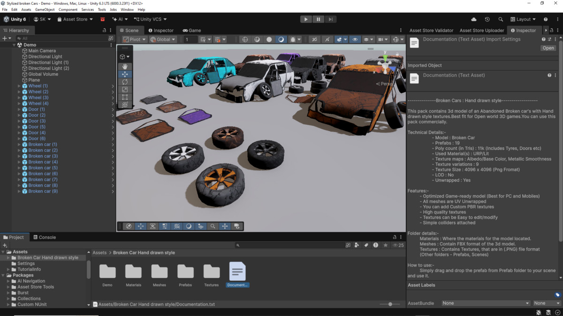Expand Wheel (1) in Hierarchy

(19, 86)
